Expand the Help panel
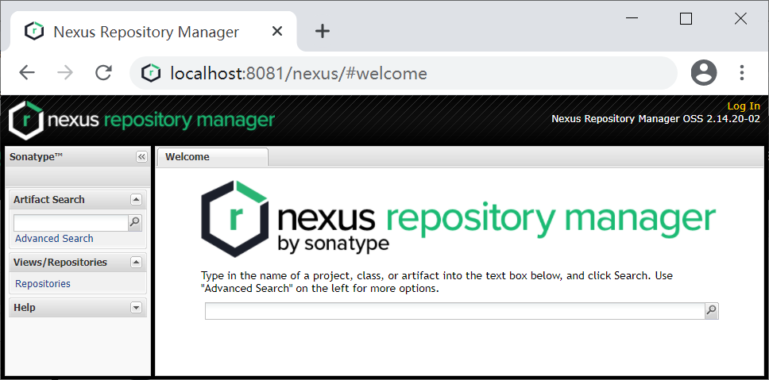Viewport: 769px width, 380px height. pyautogui.click(x=136, y=308)
